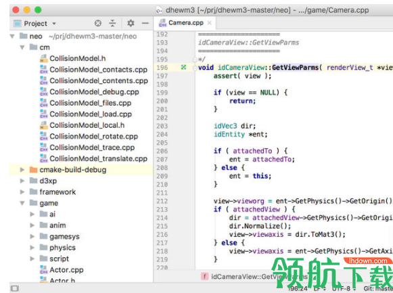Viewport: 393px width, 293px height.
Task: Click dir.Normalize() call on line 215
Action: 260,226
